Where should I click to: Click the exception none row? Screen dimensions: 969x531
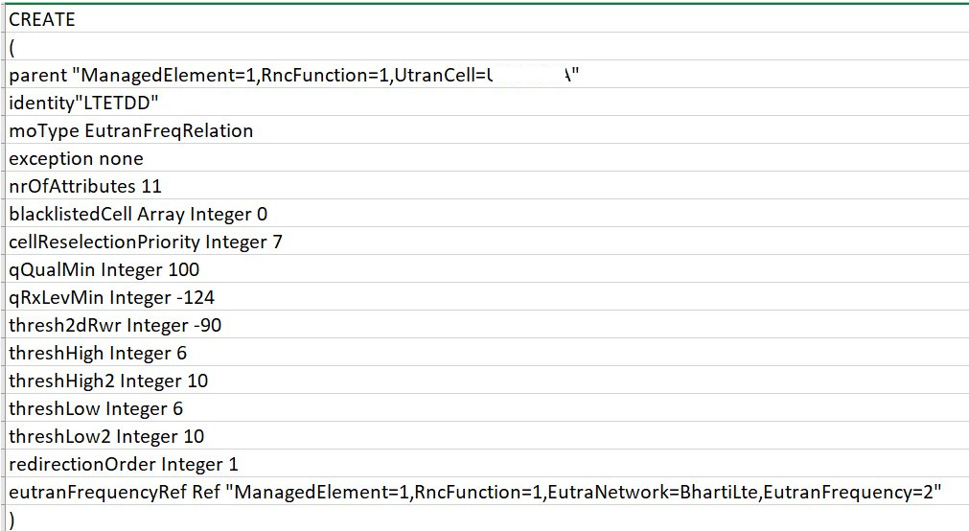(487, 158)
